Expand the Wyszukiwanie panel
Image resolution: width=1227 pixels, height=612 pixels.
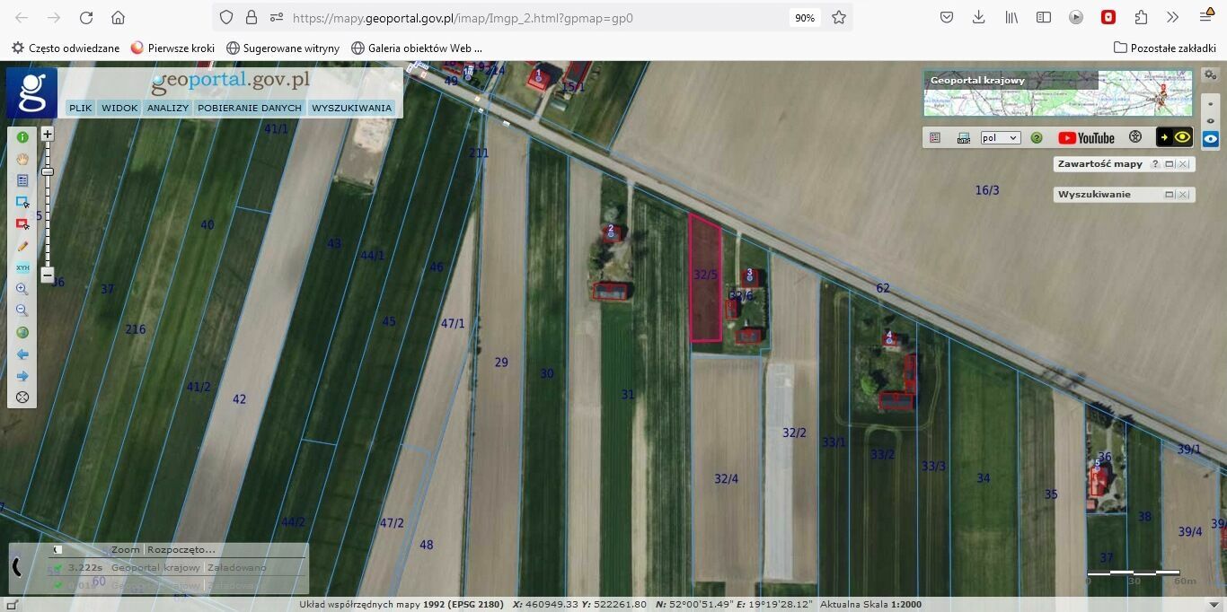[x=1169, y=195]
